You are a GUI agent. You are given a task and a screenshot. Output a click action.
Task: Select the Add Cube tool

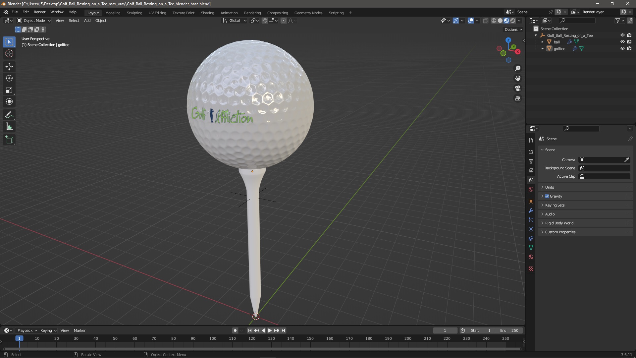9,140
